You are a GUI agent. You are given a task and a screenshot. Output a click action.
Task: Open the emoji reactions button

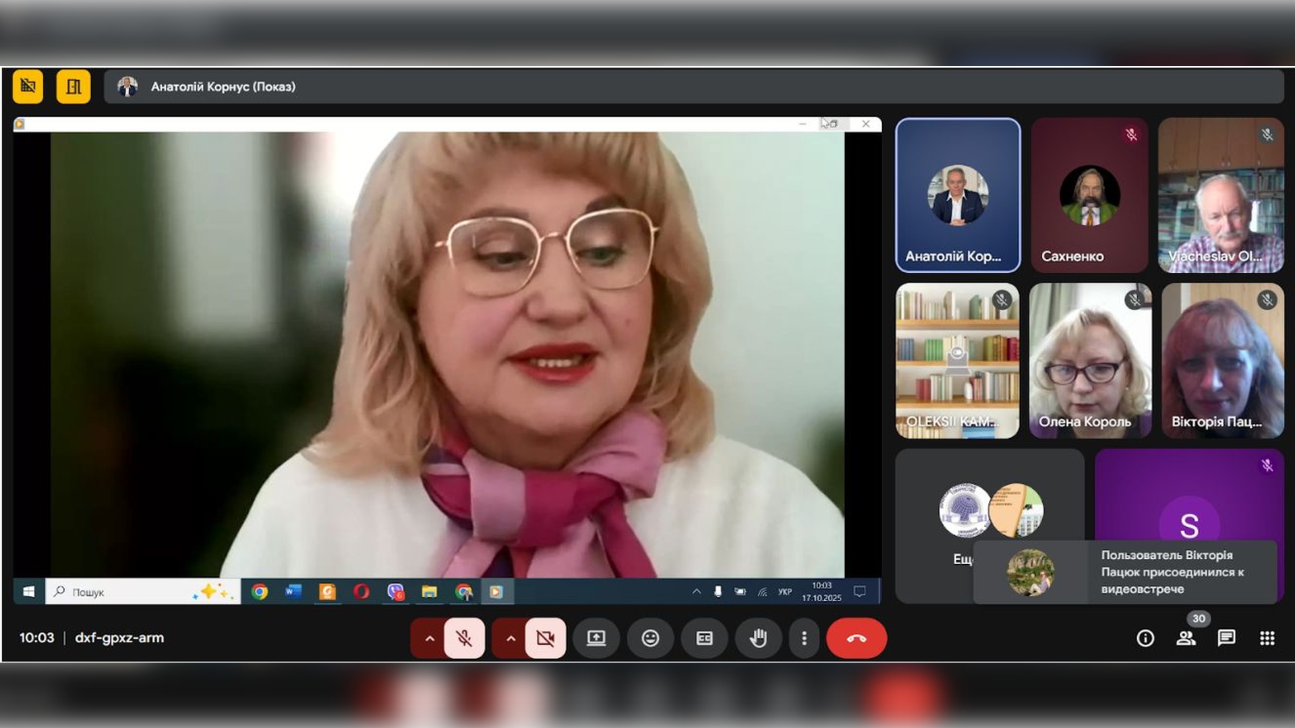pos(650,638)
